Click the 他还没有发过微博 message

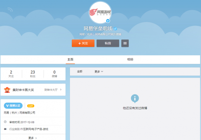point(135,108)
